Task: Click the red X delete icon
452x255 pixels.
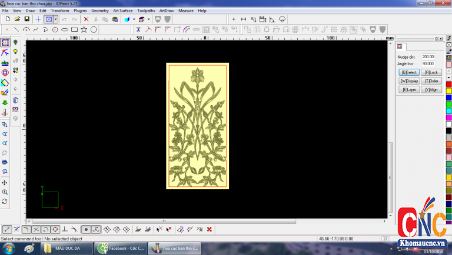Action: 86,19
